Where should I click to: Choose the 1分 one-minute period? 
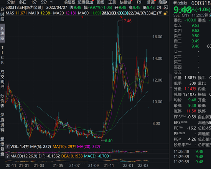click(x=34, y=2)
